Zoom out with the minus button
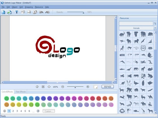The width and height of the screenshot is (158, 118). 63,87
